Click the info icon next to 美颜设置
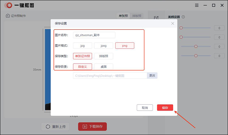This screenshot has width=228, height=135. [183, 17]
